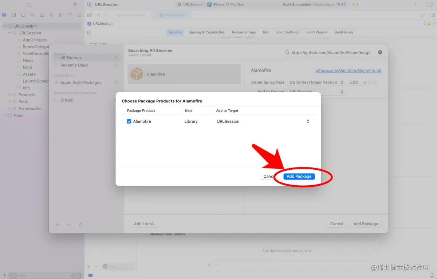Clear the package URL search field
Viewport: 437px width, 279px height.
(x=380, y=52)
